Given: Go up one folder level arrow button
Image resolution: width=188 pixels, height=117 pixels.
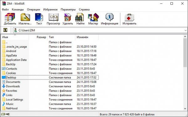Looking at the screenshot, I should coord(5,30).
